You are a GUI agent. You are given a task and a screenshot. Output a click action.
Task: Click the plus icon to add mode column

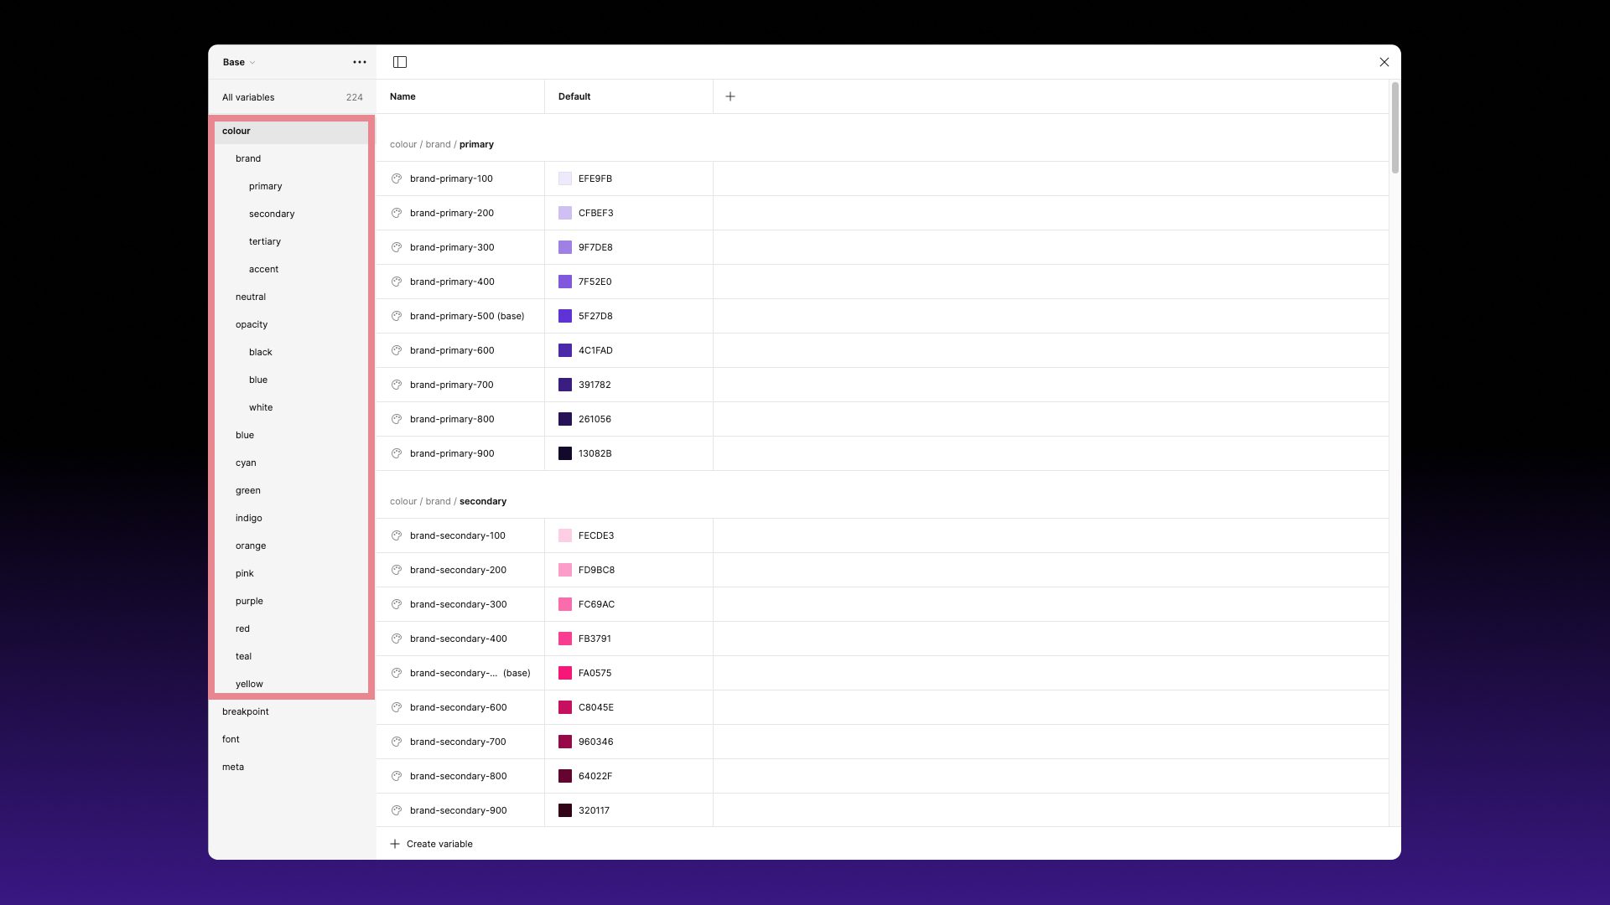coord(730,96)
